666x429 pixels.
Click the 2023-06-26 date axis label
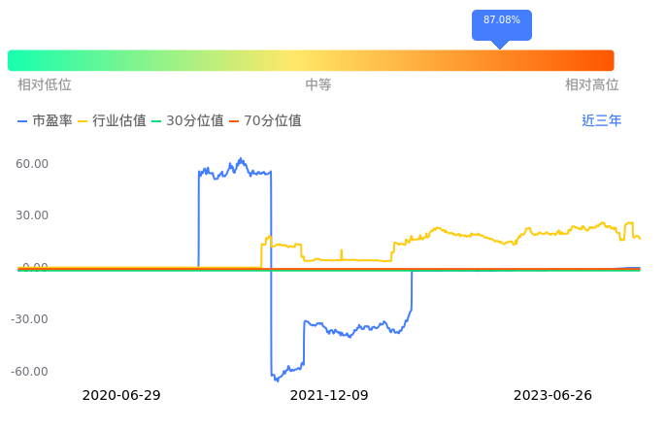552,396
